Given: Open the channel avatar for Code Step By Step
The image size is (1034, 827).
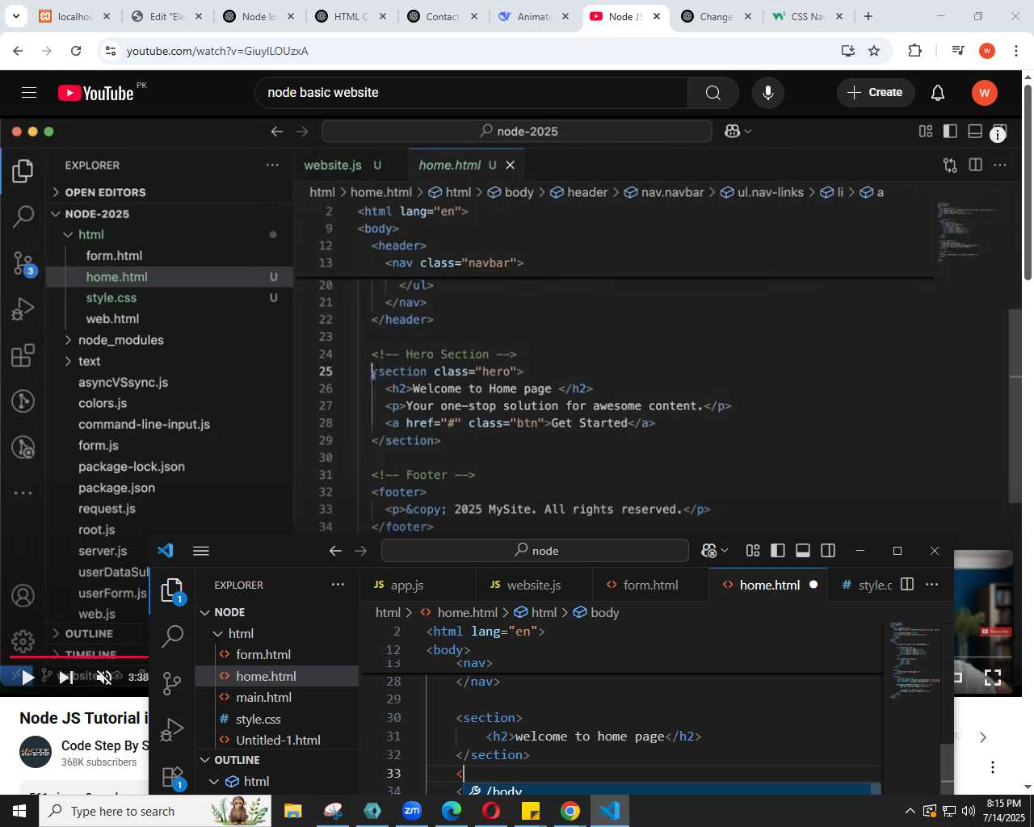Looking at the screenshot, I should click(x=36, y=752).
